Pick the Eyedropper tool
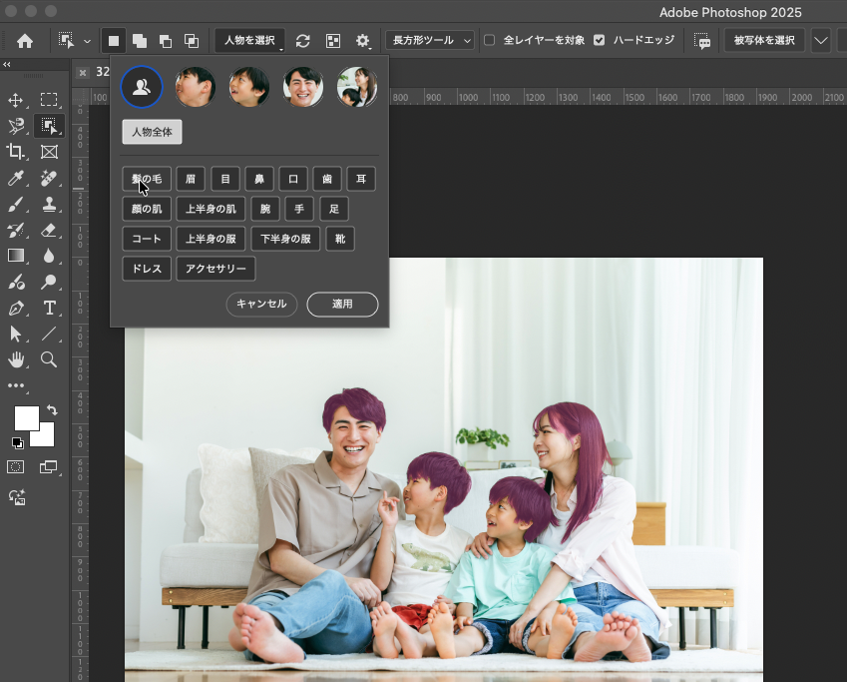Viewport: 847px width, 682px height. [x=16, y=178]
